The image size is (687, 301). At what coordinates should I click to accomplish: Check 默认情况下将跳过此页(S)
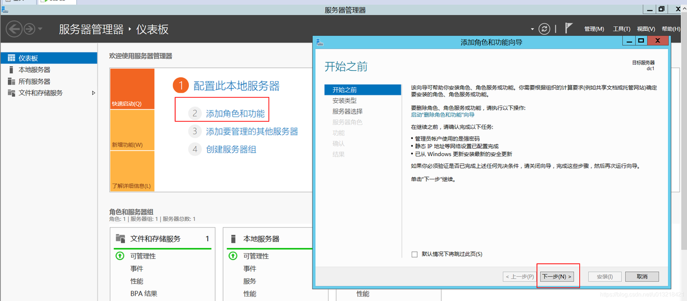(414, 254)
